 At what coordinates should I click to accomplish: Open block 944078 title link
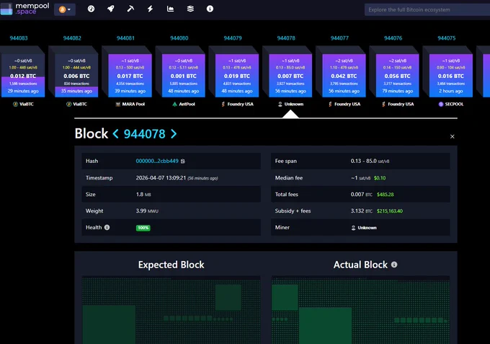click(144, 134)
